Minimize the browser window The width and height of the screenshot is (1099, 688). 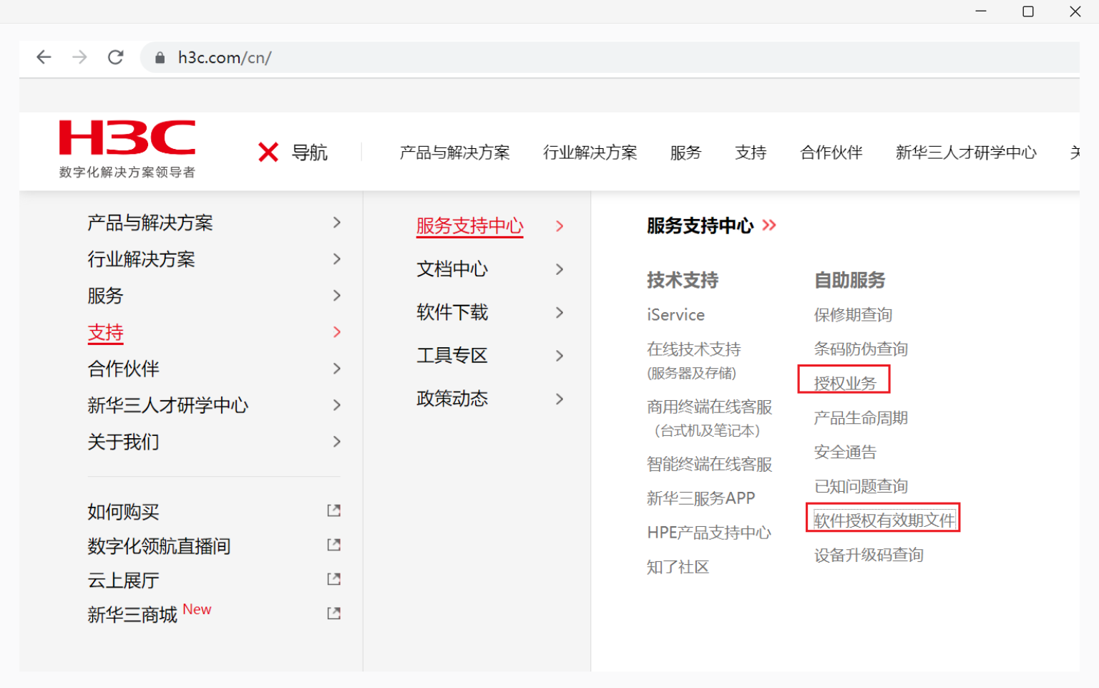981,11
